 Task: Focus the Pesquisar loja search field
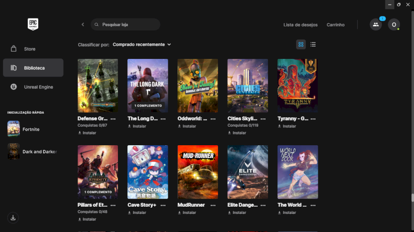[x=125, y=24]
